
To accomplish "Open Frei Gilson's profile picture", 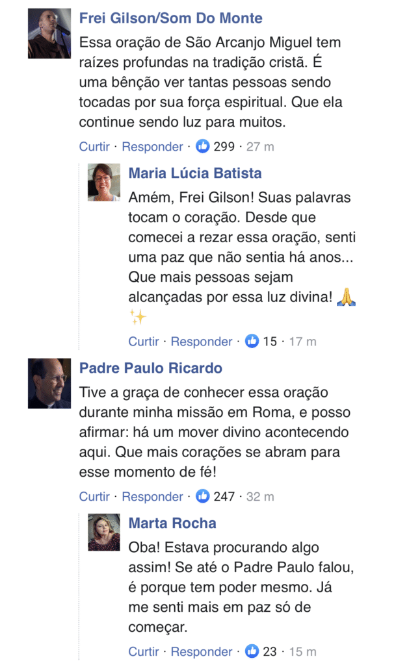I will [x=49, y=33].
